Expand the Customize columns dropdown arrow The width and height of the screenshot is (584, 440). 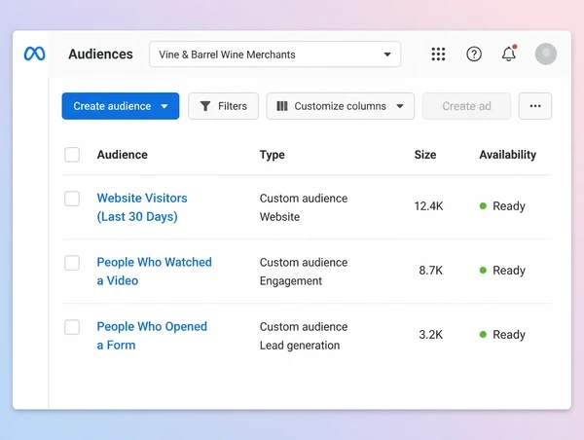coord(400,106)
